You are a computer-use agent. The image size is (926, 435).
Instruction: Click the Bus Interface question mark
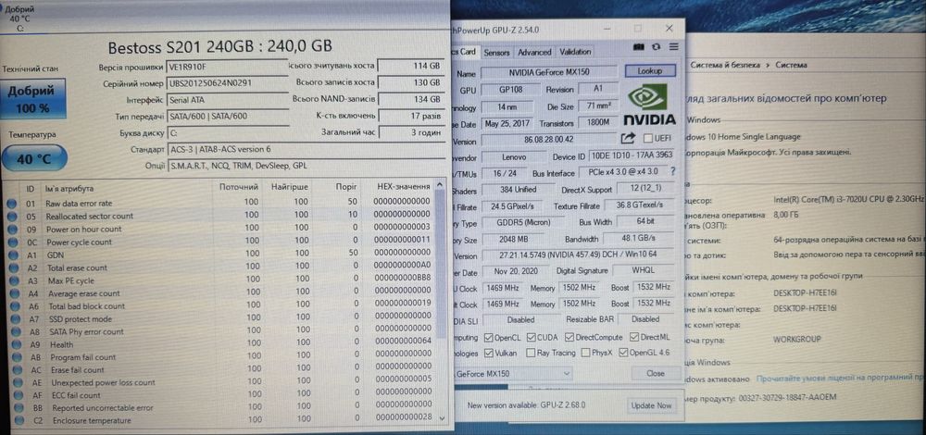(672, 172)
